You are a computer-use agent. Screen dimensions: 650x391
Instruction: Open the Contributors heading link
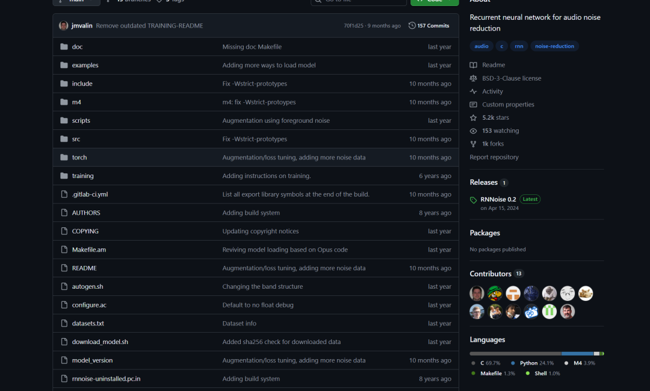point(491,274)
